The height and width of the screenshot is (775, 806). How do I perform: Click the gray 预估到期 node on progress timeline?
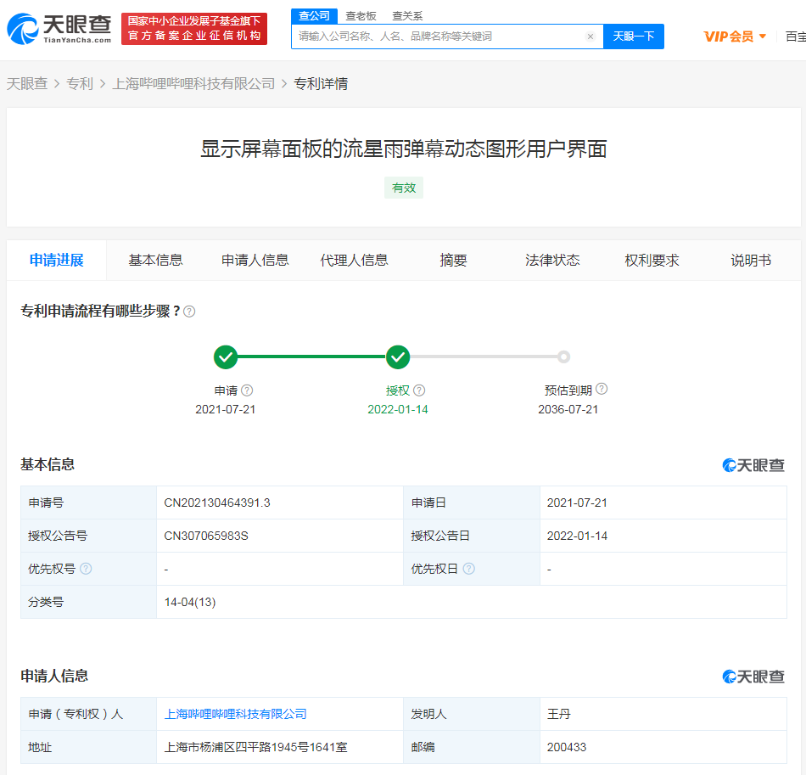click(564, 357)
